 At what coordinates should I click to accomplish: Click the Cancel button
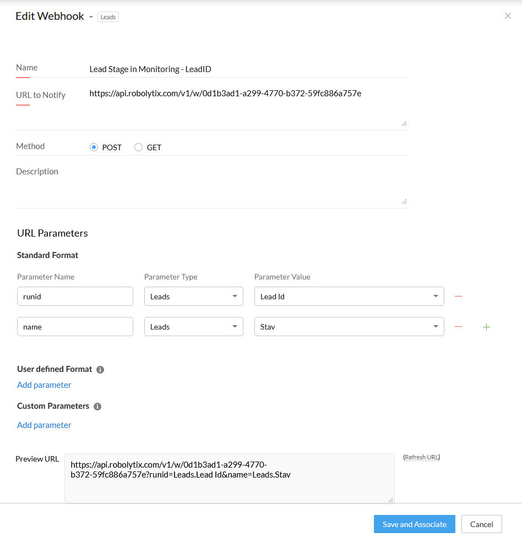[x=481, y=524]
